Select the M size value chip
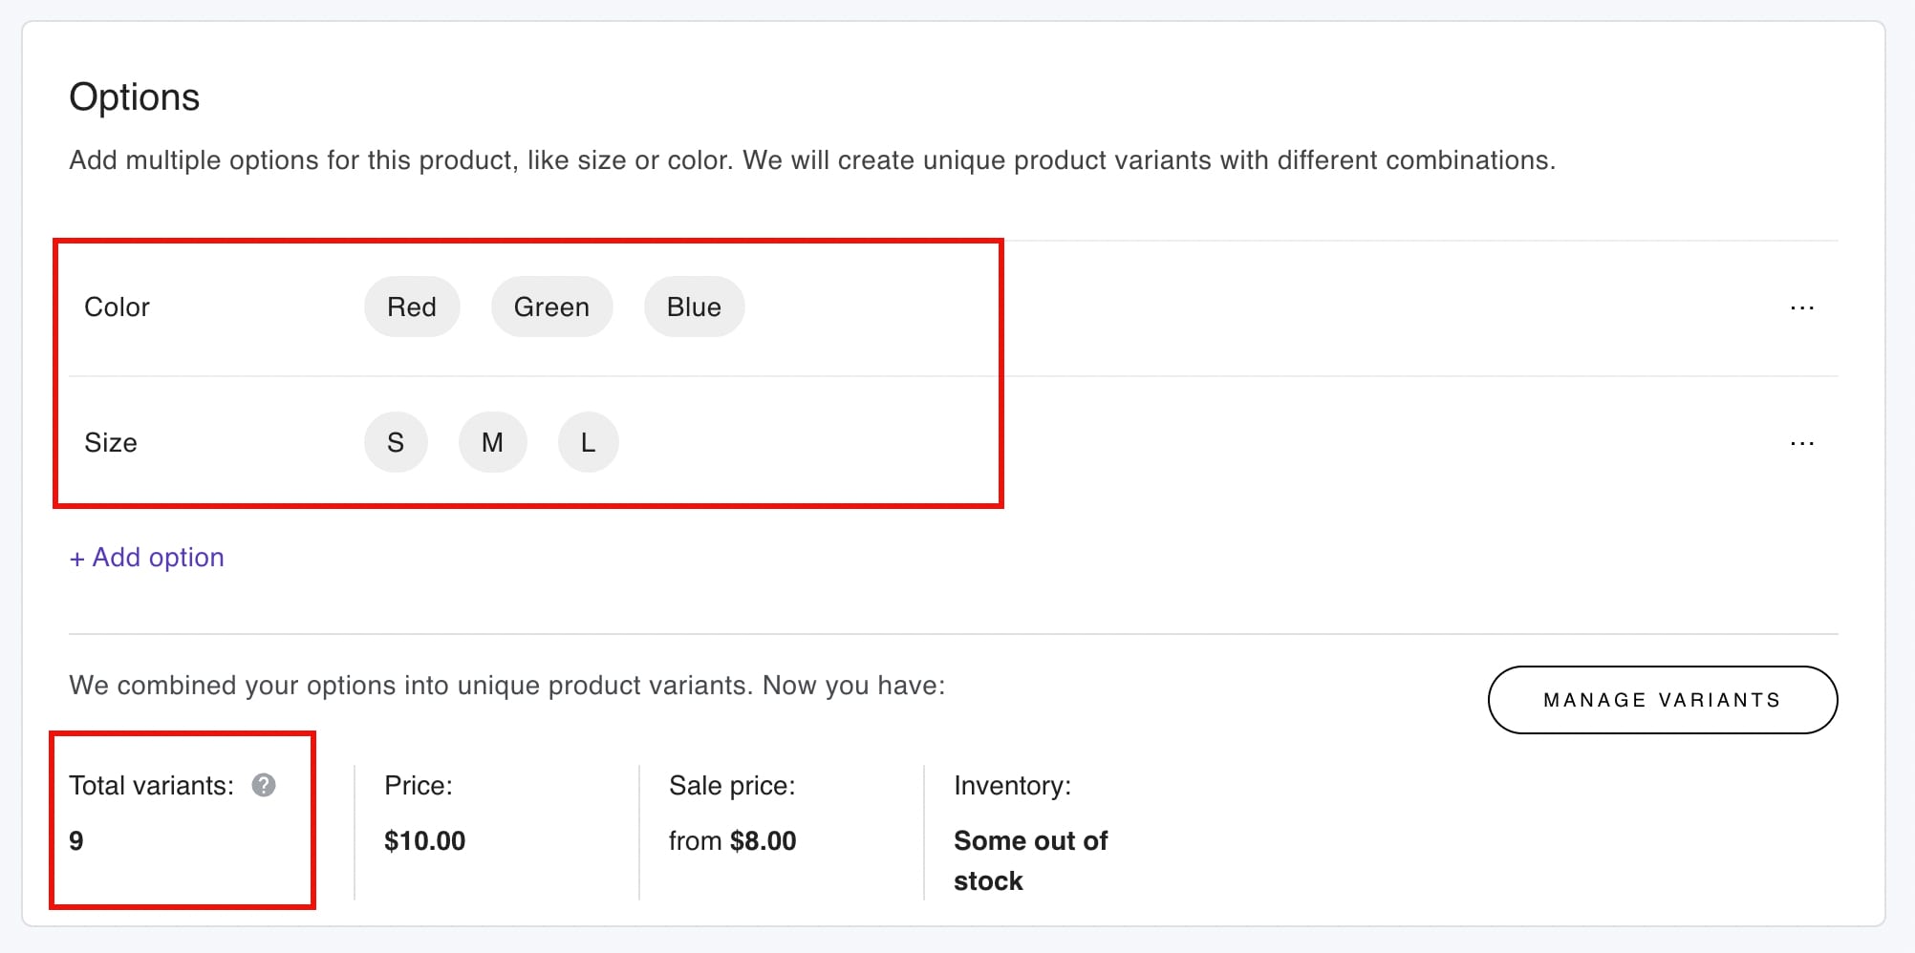The height and width of the screenshot is (953, 1915). coord(492,441)
